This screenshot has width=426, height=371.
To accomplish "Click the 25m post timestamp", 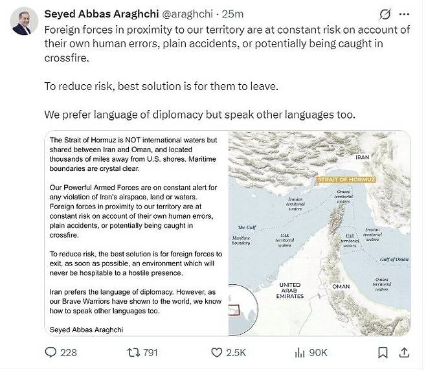I will pos(232,14).
